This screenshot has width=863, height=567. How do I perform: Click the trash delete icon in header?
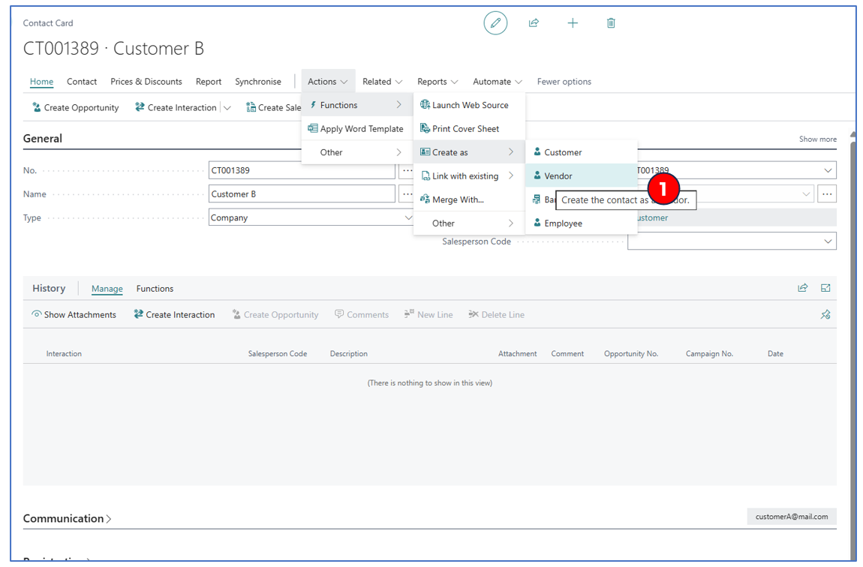tap(611, 23)
